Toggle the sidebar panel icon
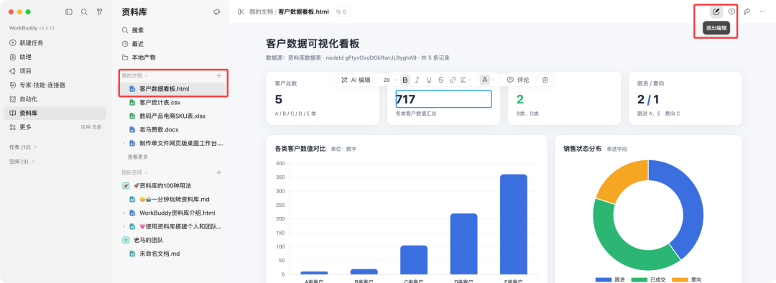Viewport: 776px width, 283px height. click(x=69, y=12)
